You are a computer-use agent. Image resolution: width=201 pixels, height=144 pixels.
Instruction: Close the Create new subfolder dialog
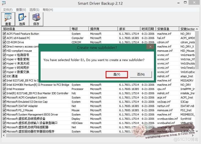(150, 46)
